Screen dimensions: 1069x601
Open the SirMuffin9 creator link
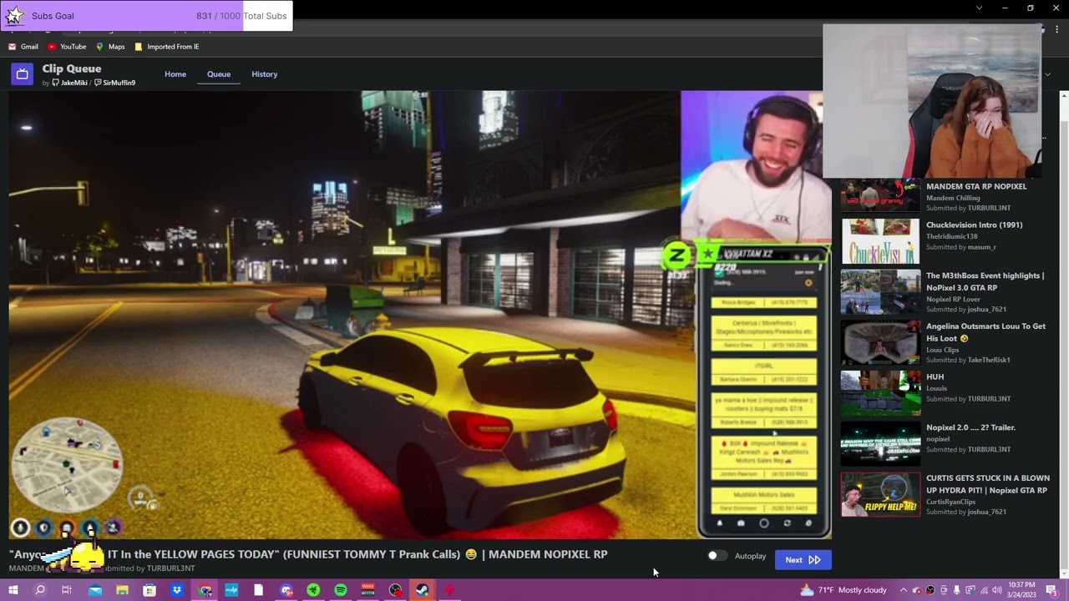point(114,83)
